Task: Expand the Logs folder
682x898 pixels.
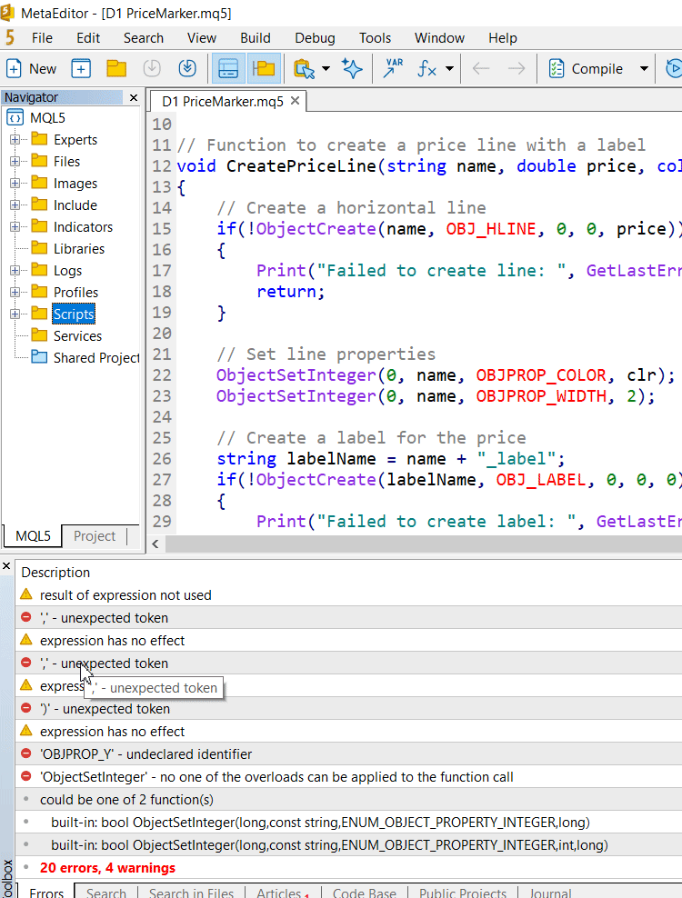Action: 15,270
